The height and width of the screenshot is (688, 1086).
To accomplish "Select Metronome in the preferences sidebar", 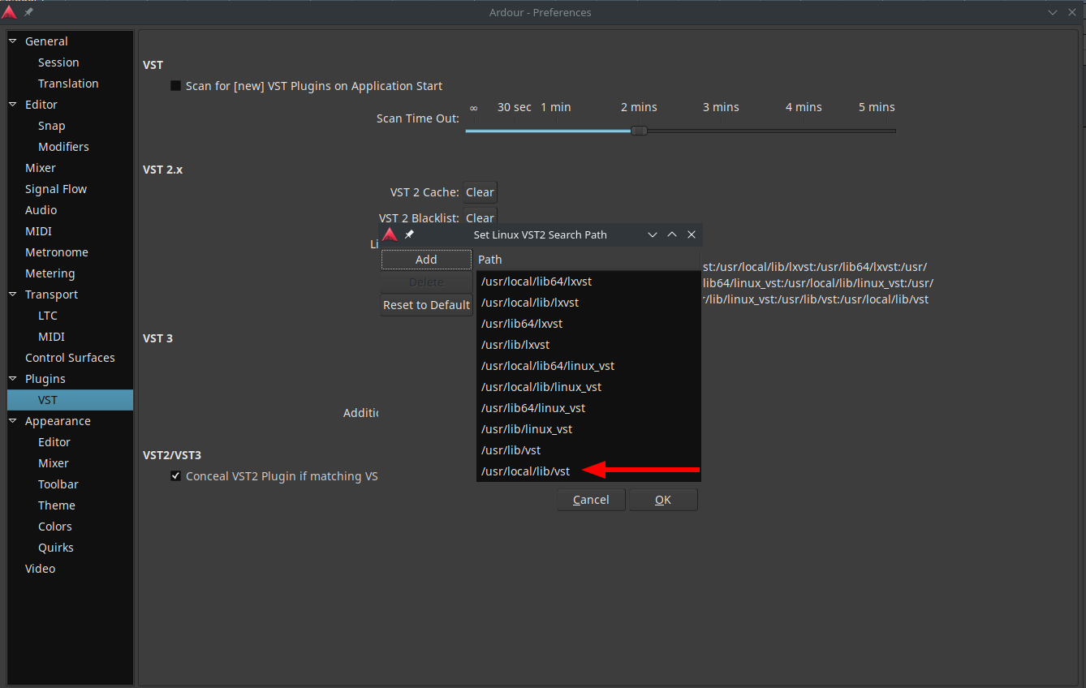I will [57, 252].
